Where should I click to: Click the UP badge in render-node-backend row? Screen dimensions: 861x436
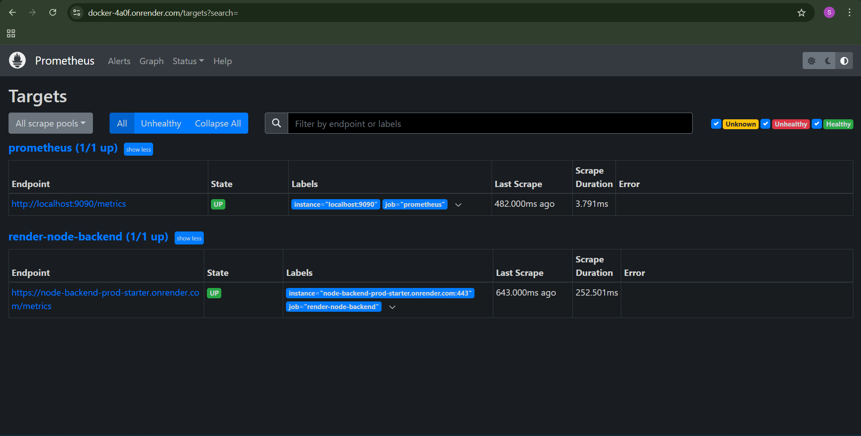click(214, 293)
